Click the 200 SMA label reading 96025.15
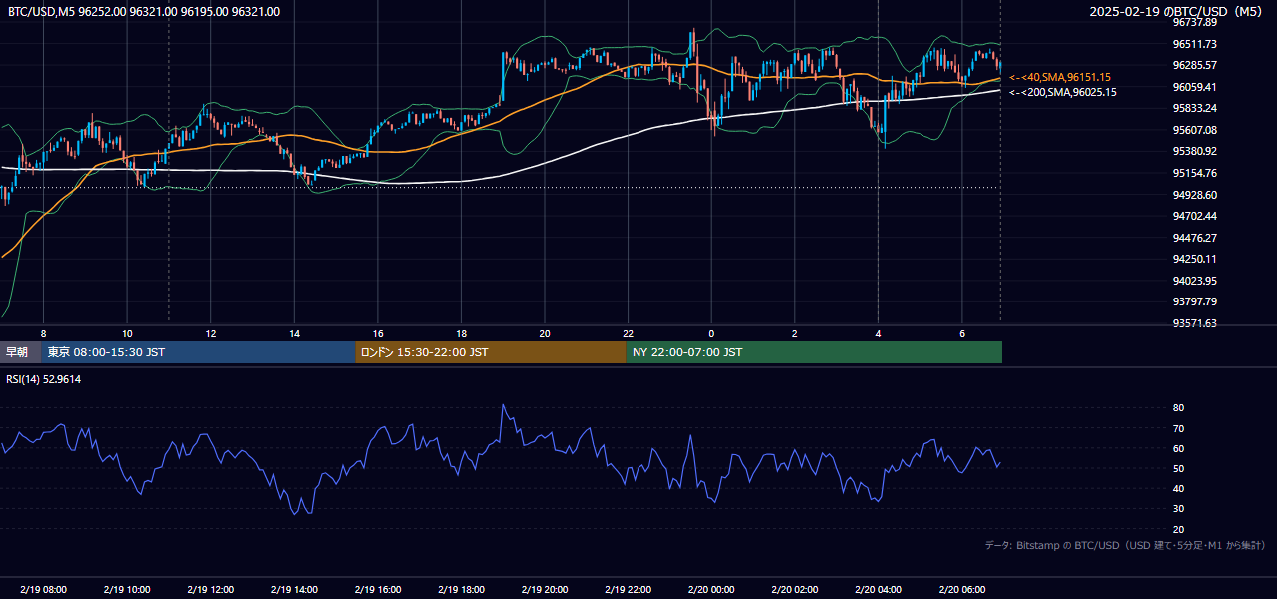The height and width of the screenshot is (599, 1277). pyautogui.click(x=1063, y=92)
